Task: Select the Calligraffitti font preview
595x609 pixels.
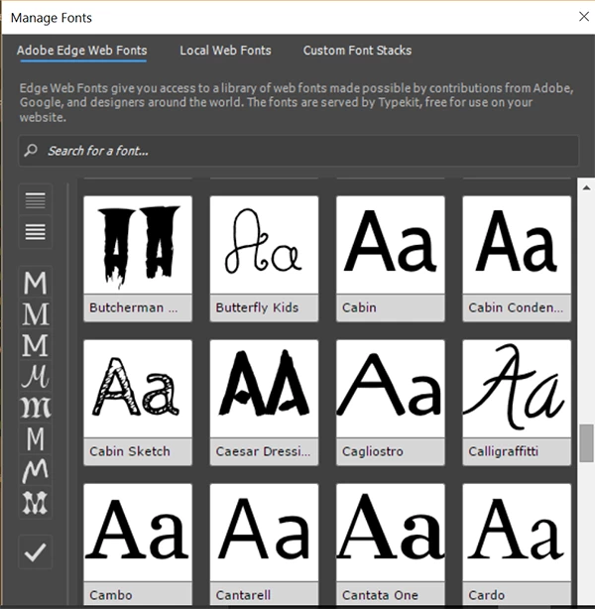Action: point(517,389)
